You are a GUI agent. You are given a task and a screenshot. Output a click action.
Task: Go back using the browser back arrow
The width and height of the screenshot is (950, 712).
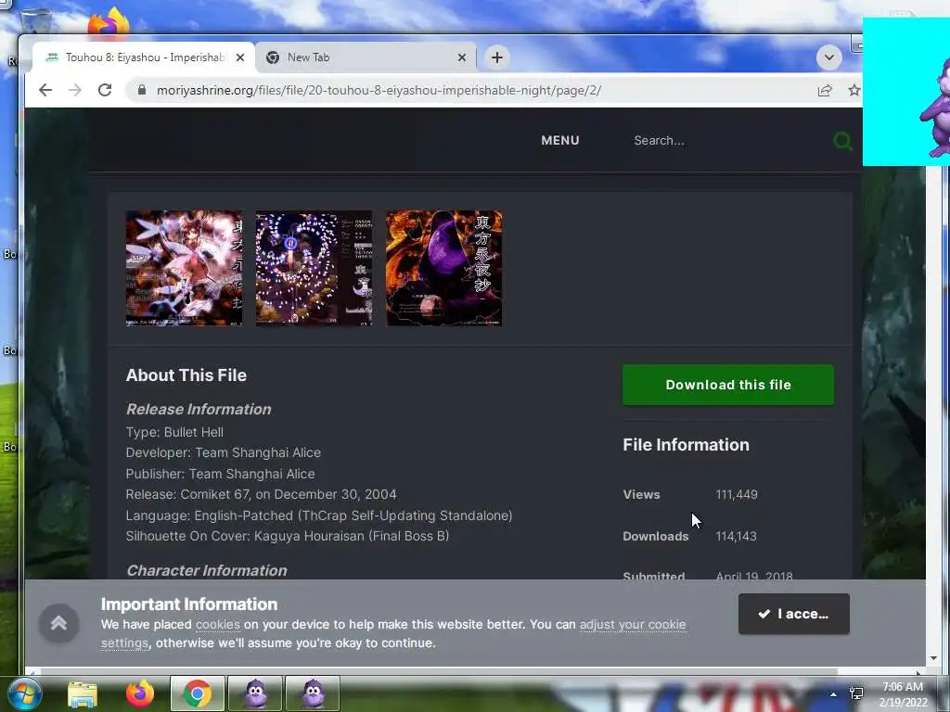[x=45, y=90]
